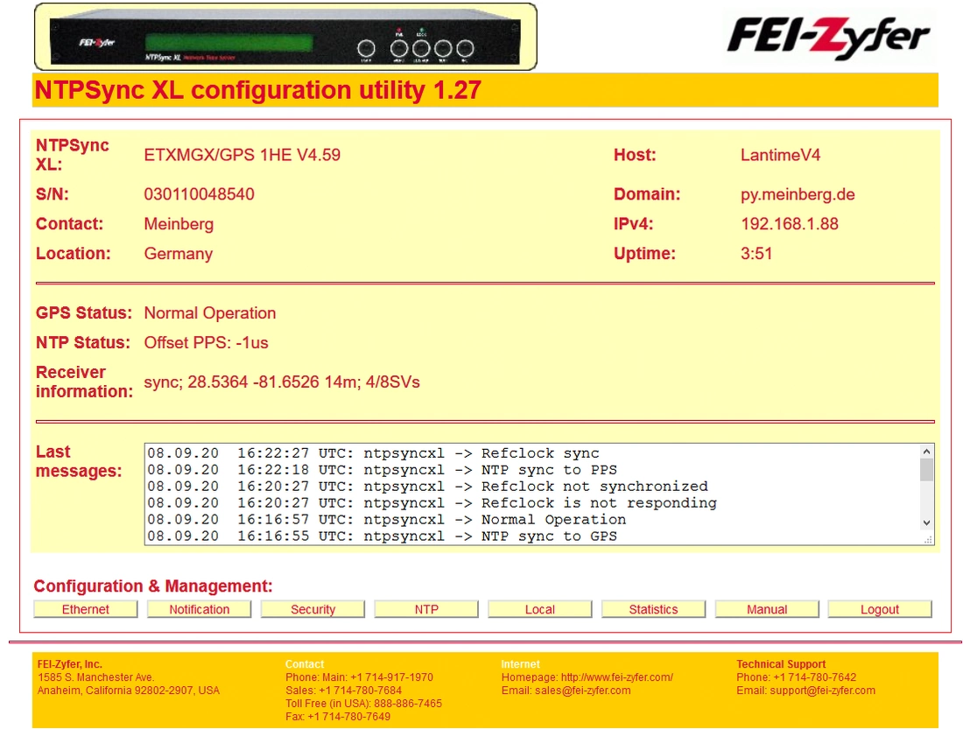Select the 'Refclock is not responding' message line

tap(432, 502)
